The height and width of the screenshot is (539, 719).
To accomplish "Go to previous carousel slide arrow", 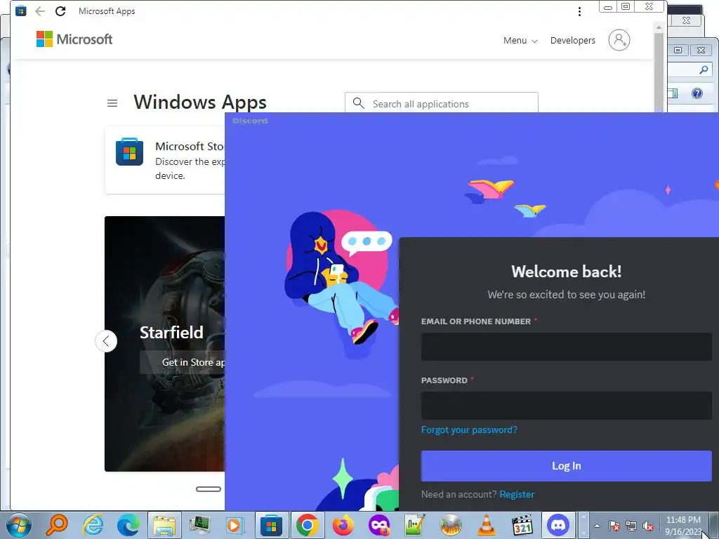I will (106, 341).
